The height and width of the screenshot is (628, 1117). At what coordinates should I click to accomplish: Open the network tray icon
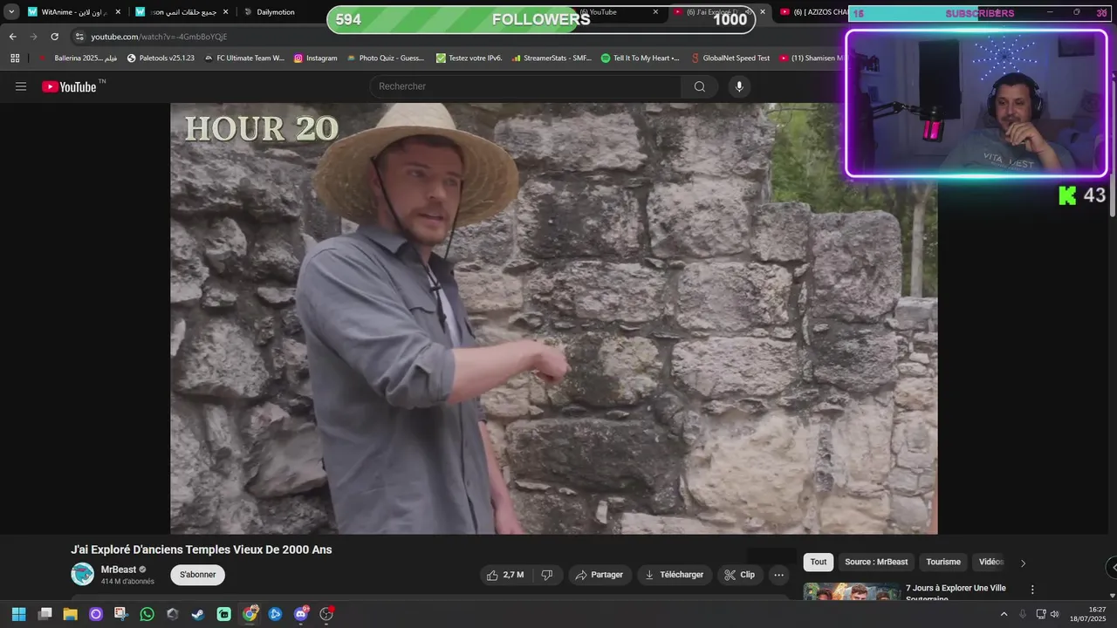(x=1040, y=614)
